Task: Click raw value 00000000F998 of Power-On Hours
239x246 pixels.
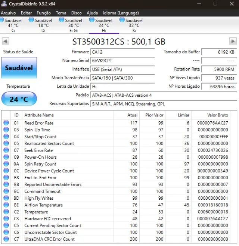Action: (x=213, y=157)
